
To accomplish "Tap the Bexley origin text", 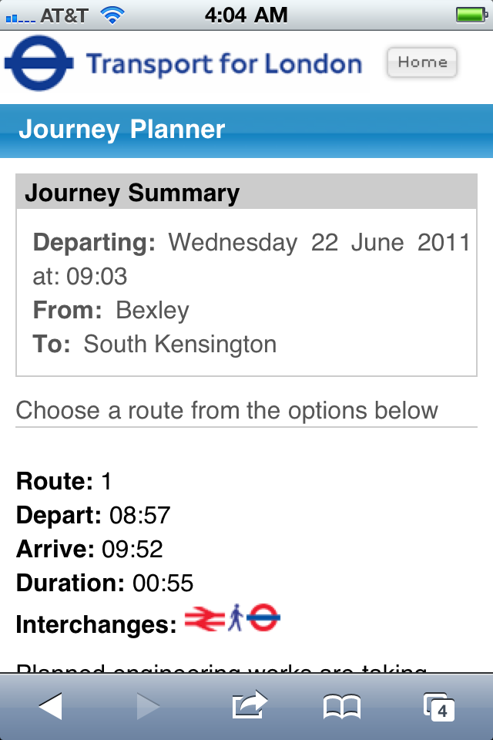I will tap(153, 310).
